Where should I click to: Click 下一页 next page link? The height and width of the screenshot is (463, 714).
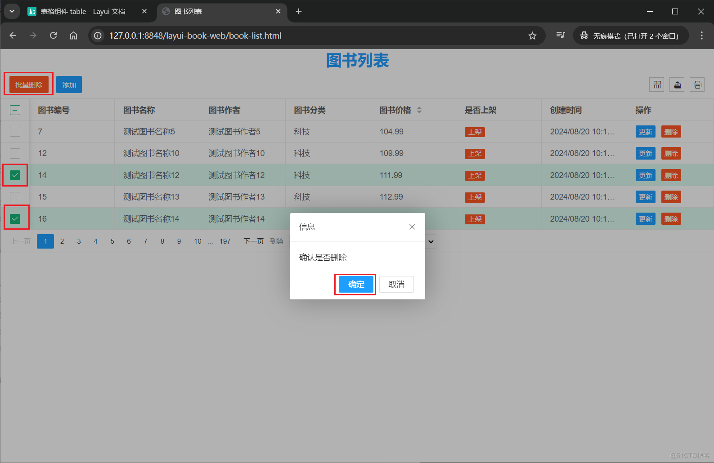point(254,241)
